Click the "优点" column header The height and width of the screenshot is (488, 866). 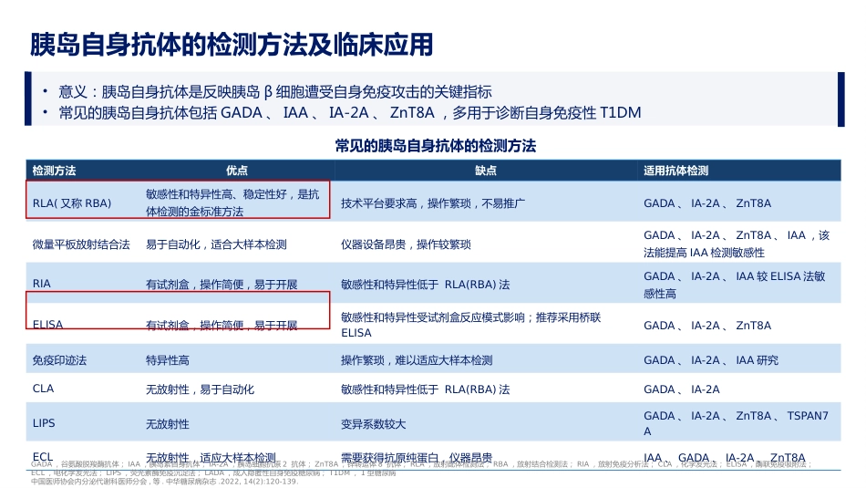pyautogui.click(x=237, y=171)
